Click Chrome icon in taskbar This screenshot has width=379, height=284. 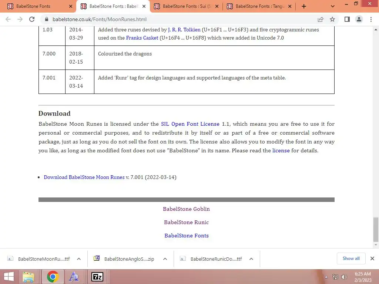(x=53, y=277)
